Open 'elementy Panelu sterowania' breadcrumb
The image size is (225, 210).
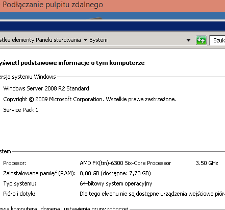pos(46,40)
